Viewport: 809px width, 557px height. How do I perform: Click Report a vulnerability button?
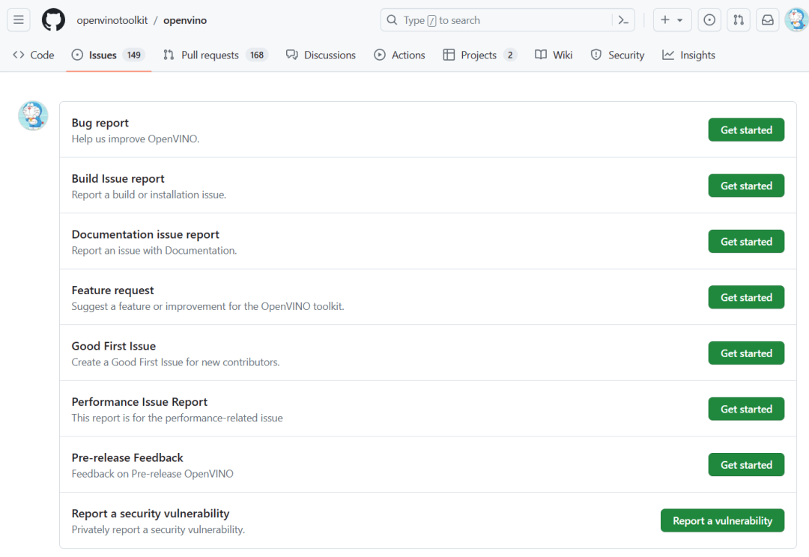(x=722, y=521)
